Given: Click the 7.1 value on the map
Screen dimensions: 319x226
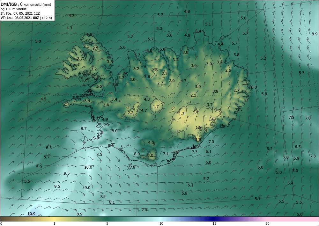Looking at the screenshot, I should (166, 154).
